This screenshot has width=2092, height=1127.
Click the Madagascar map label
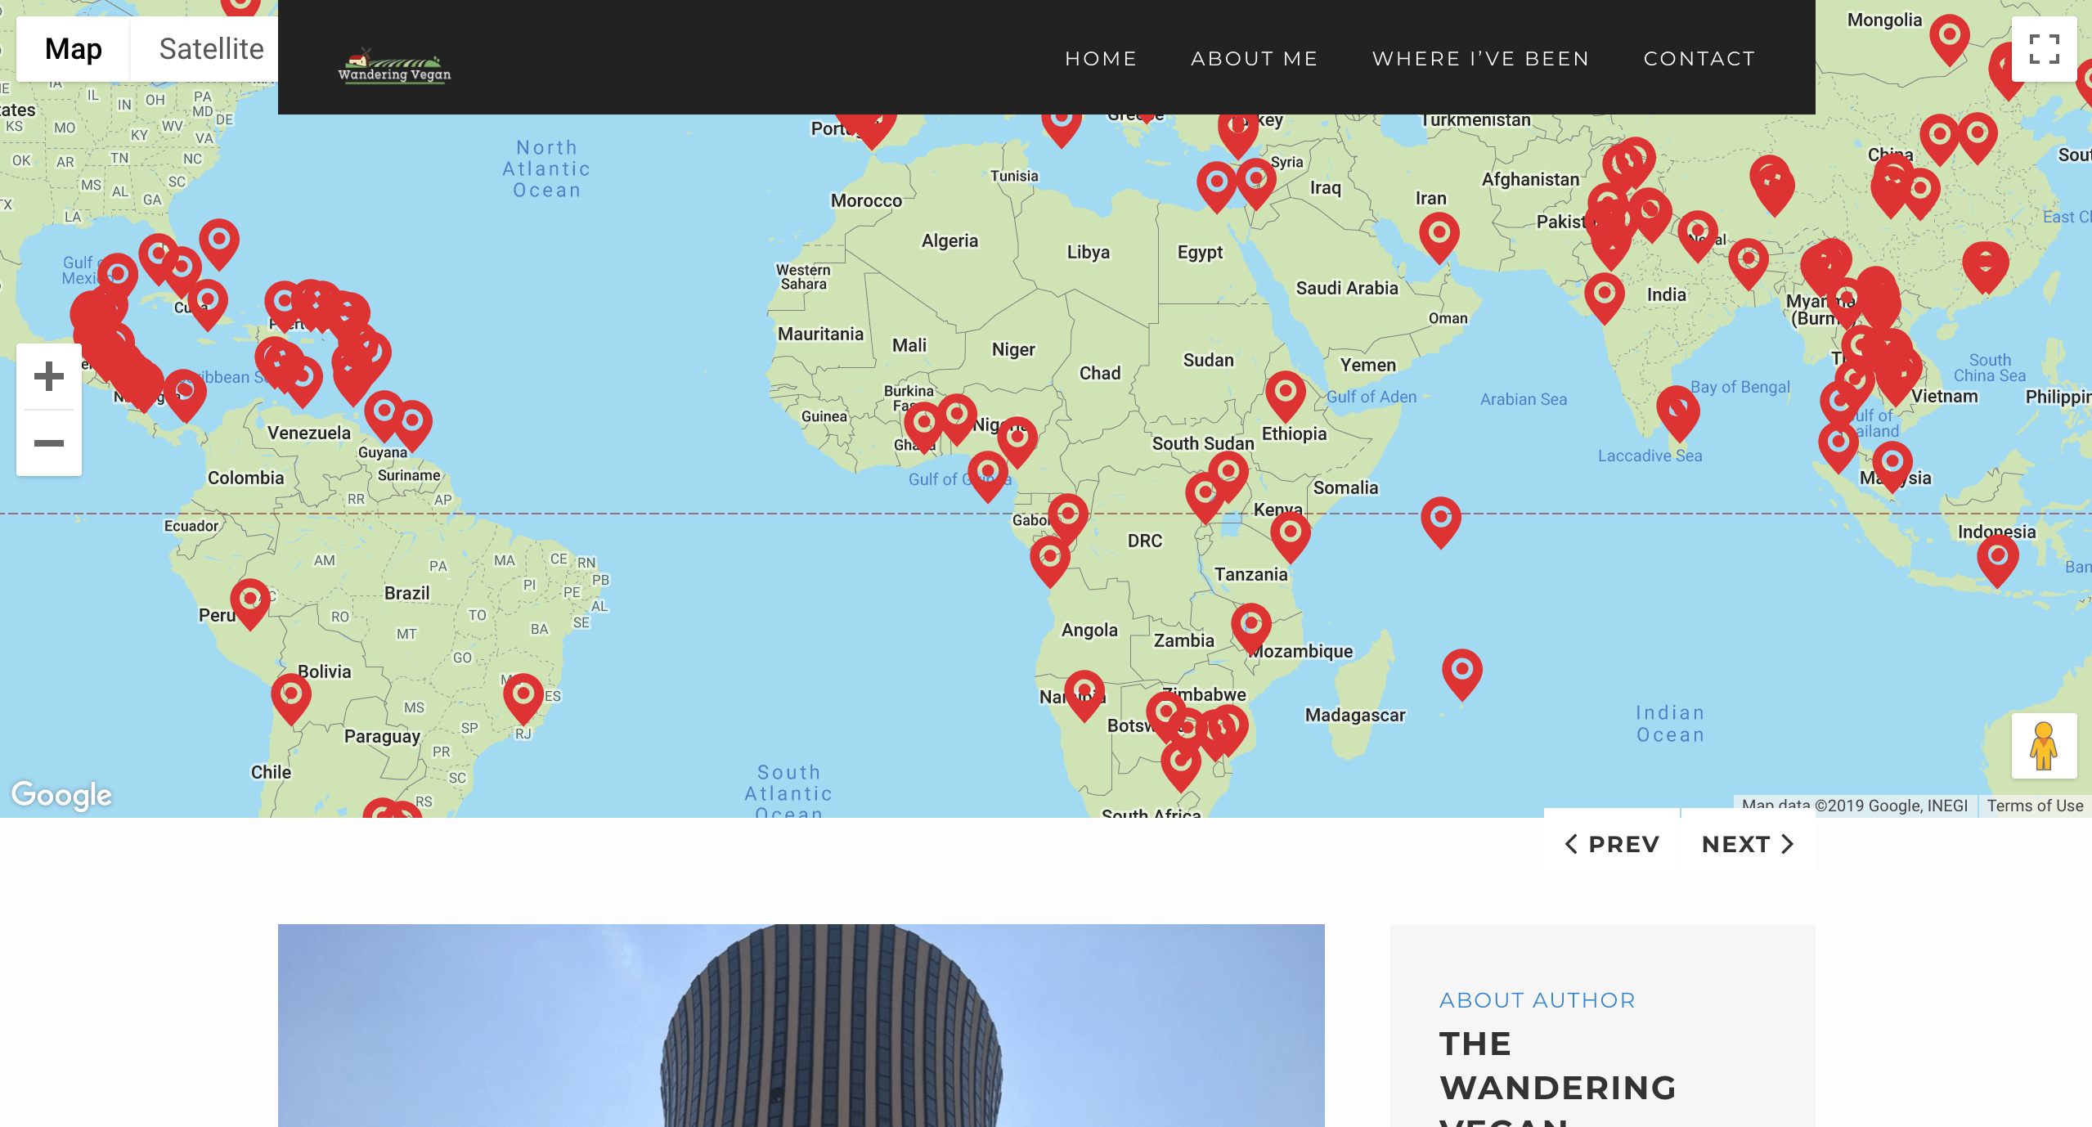pyautogui.click(x=1355, y=715)
